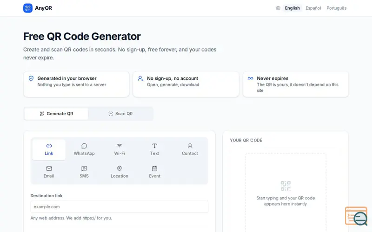Image resolution: width=372 pixels, height=232 pixels.
Task: Click the globe language icon
Action: (278, 8)
